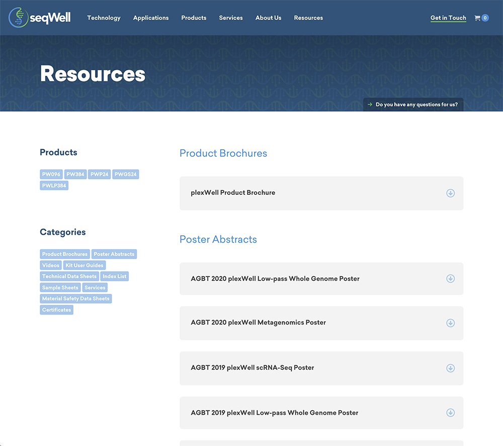Image resolution: width=503 pixels, height=446 pixels.
Task: Click download icon for AGBT 2020 Metagenomics Poster
Action: [x=450, y=323]
